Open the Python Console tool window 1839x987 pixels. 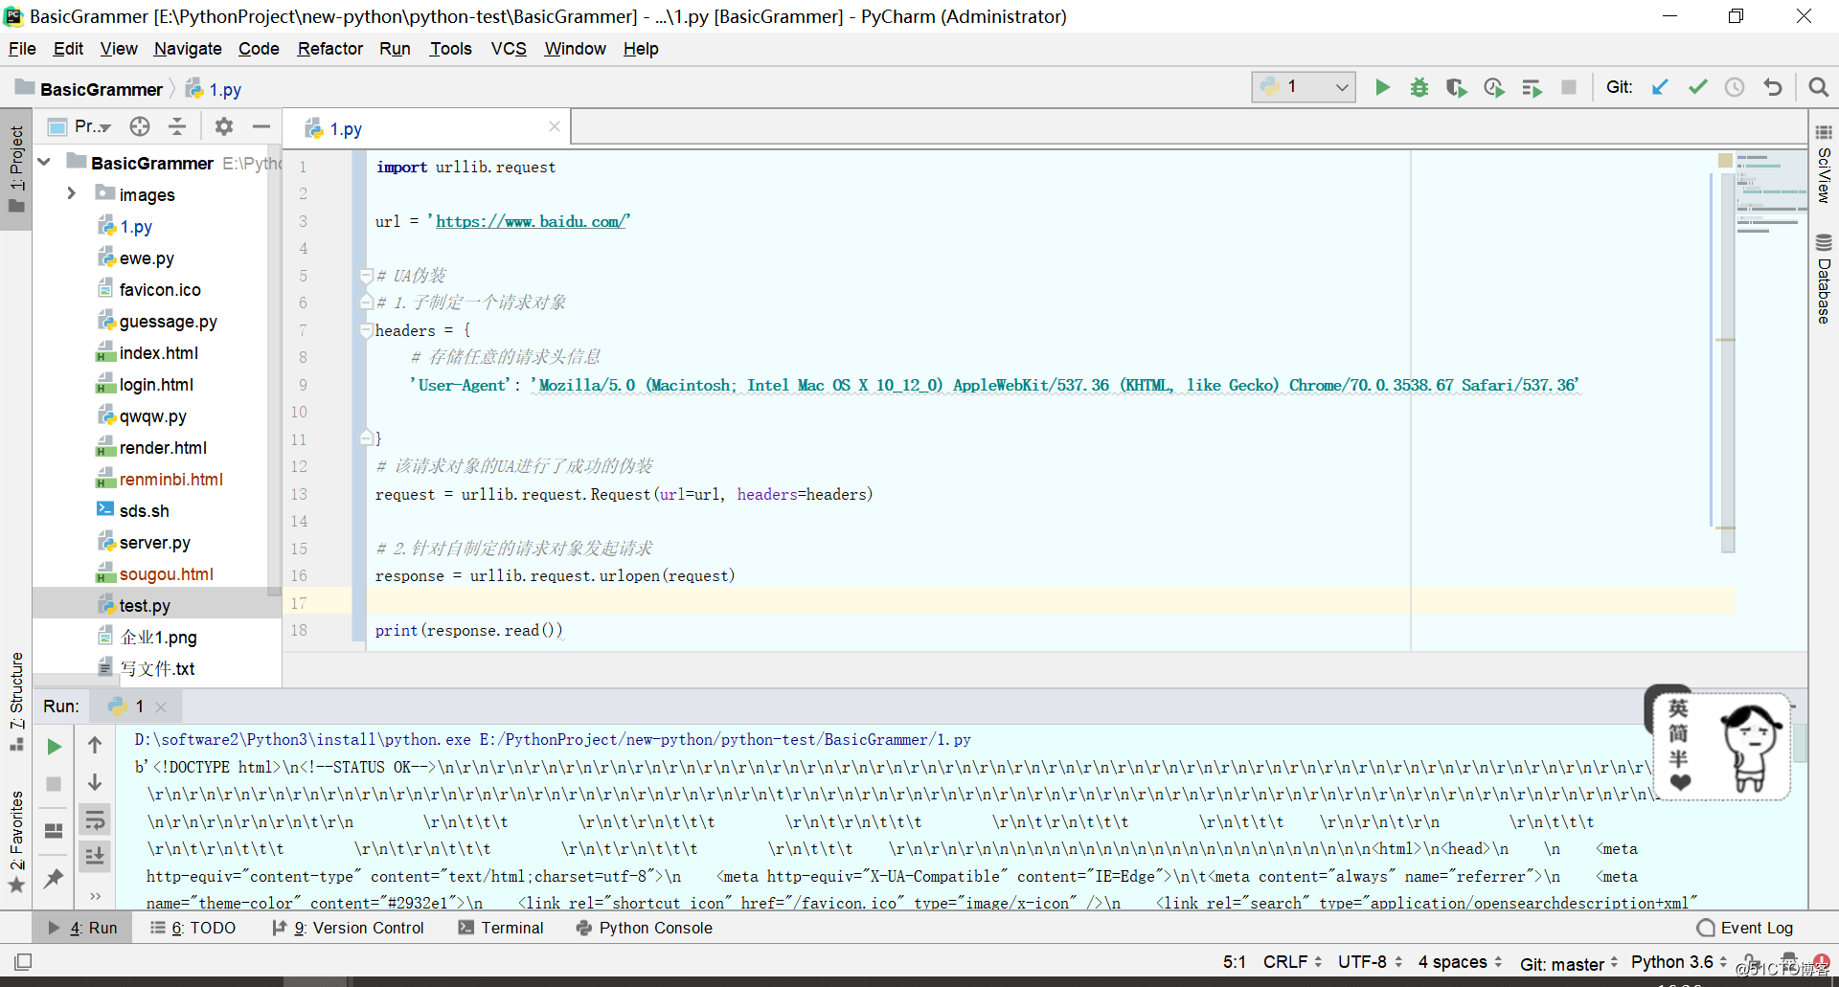(x=644, y=928)
